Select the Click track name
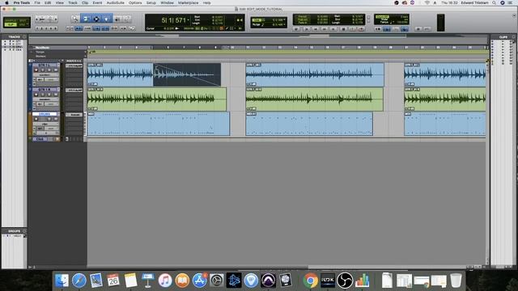Viewport: 518px width, 291px height. click(x=40, y=139)
